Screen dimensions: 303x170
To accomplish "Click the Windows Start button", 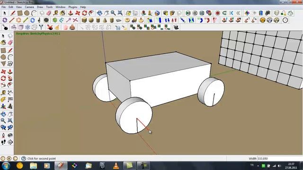I will pyautogui.click(x=6, y=166).
